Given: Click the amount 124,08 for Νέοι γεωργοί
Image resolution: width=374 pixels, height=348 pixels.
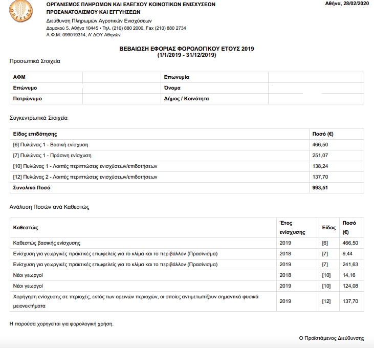Looking at the screenshot, I should click(349, 286).
